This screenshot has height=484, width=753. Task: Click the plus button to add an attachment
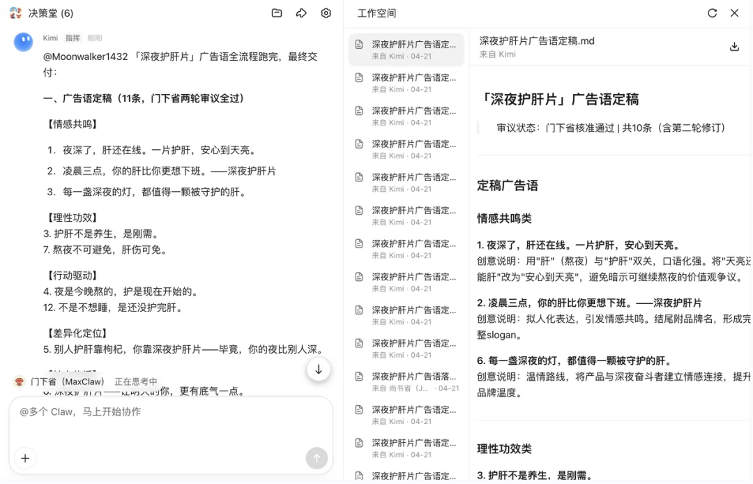(x=24, y=458)
